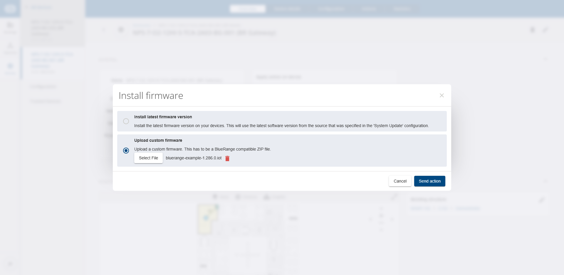Click the search field in the top bar
564x275 pixels.
(x=247, y=9)
